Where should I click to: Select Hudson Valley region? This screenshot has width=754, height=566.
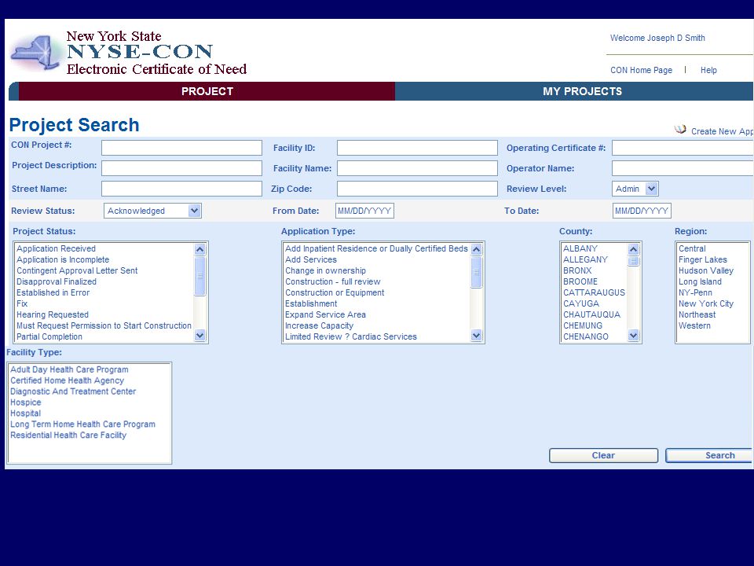[x=706, y=271]
